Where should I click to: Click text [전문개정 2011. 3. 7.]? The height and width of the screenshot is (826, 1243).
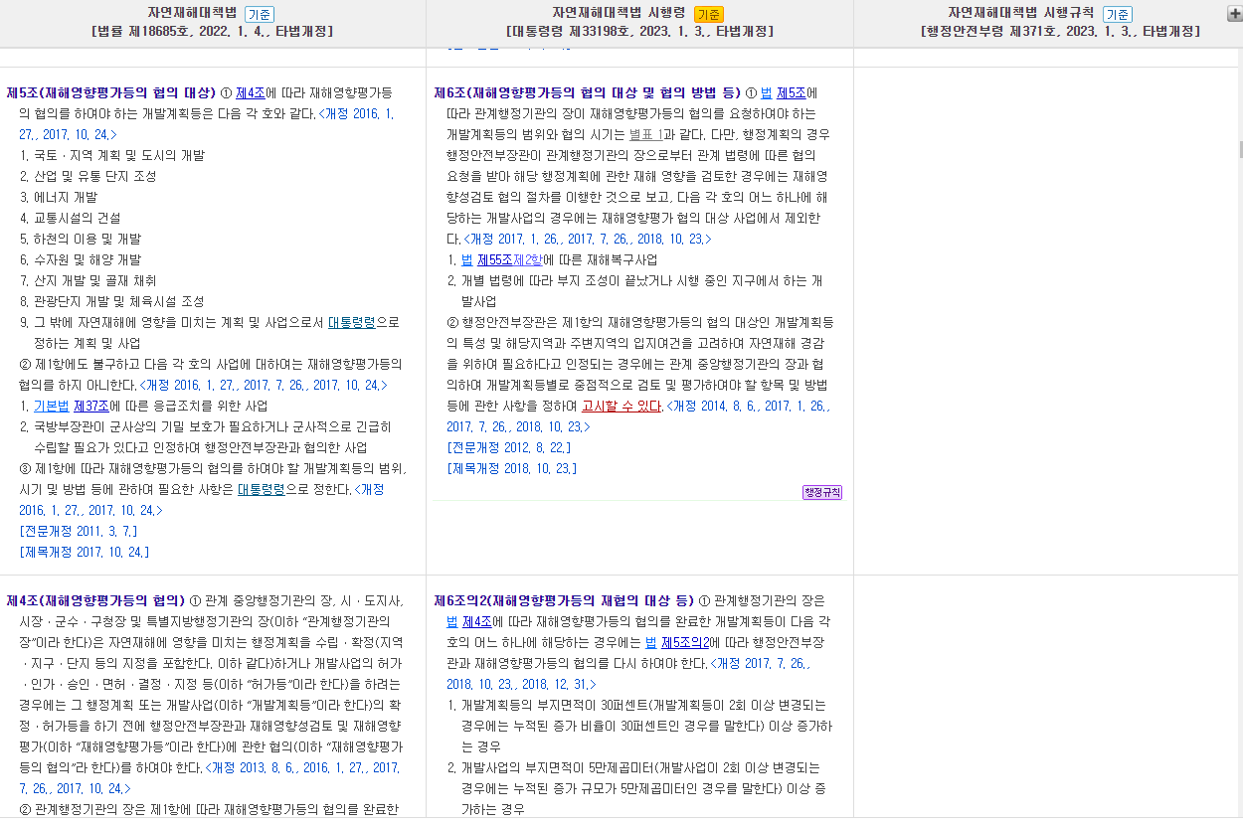click(79, 531)
